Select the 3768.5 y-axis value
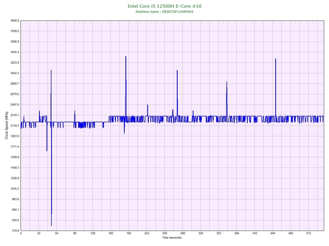Viewport: 329px width, 246px height. (15, 31)
